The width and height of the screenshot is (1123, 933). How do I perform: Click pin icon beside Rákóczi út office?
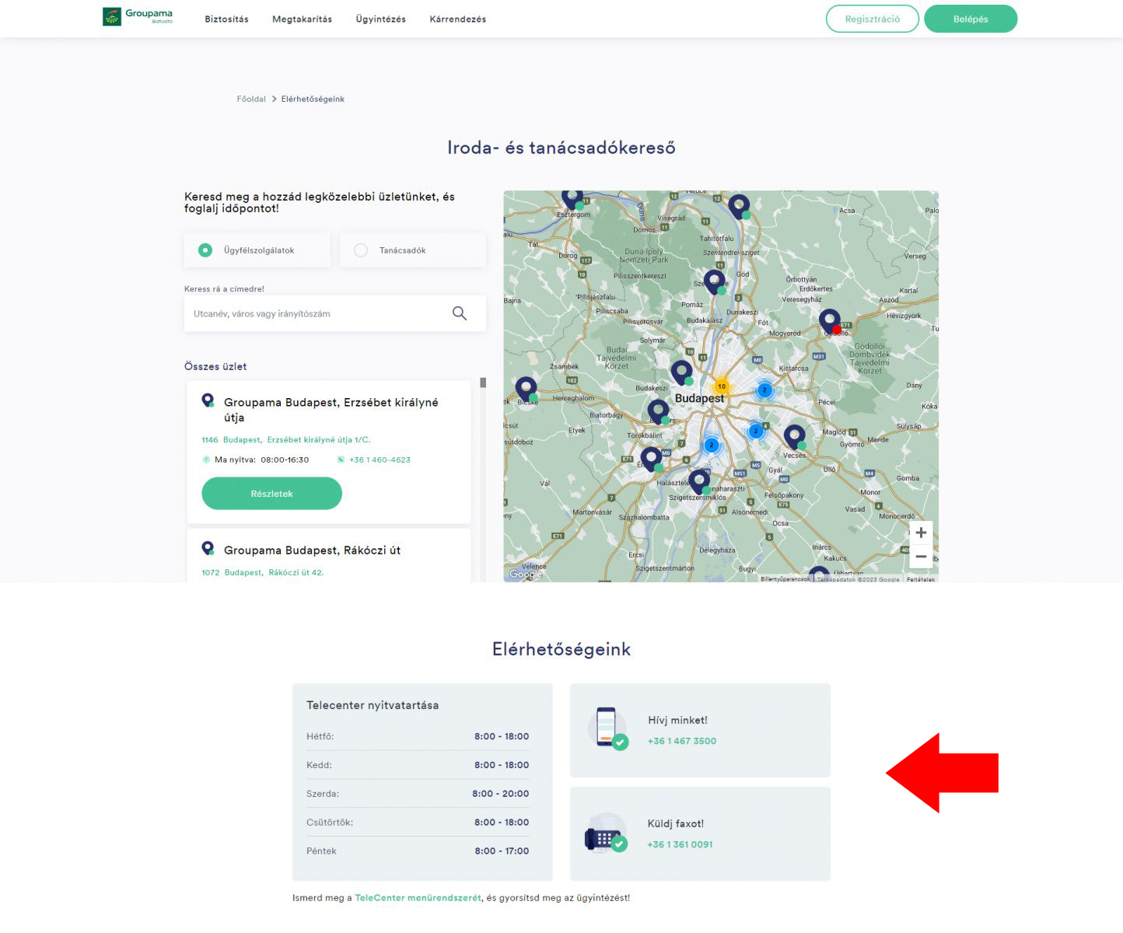[208, 548]
